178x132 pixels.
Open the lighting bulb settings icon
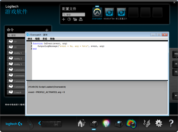tap(106, 123)
